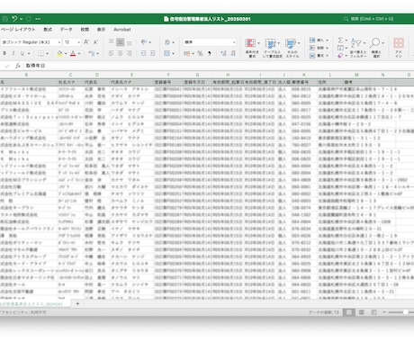Open the データ ribbon tab
The image size is (414, 342).
click(66, 30)
